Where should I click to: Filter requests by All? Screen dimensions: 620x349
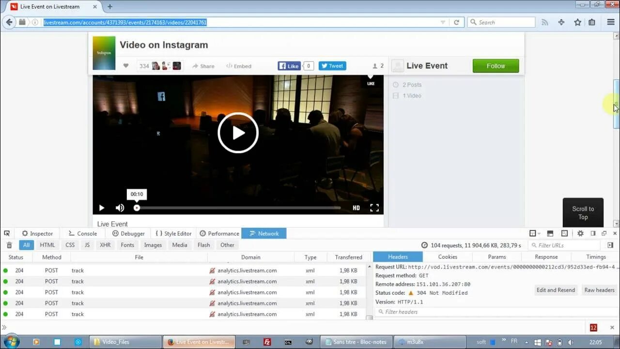[x=26, y=245]
